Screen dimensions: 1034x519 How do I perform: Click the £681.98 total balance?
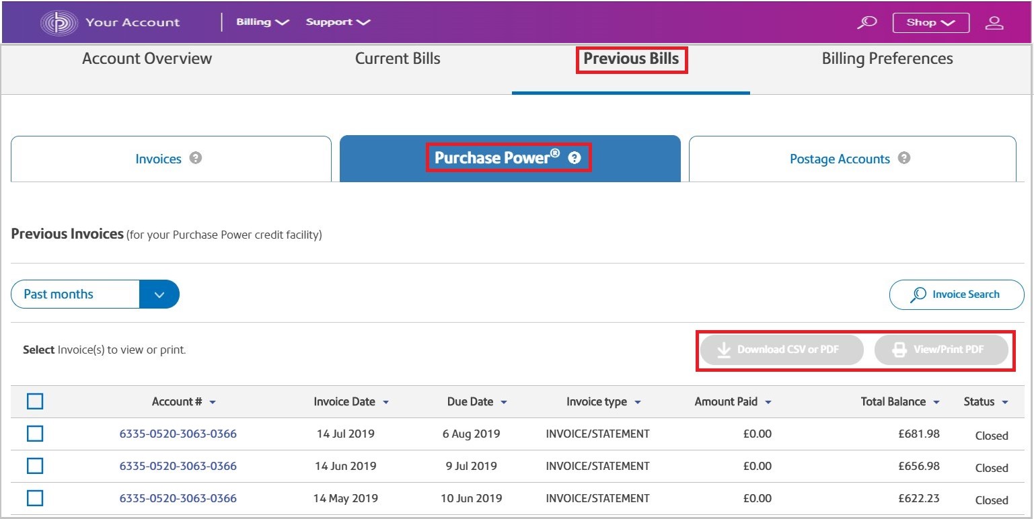(x=919, y=434)
